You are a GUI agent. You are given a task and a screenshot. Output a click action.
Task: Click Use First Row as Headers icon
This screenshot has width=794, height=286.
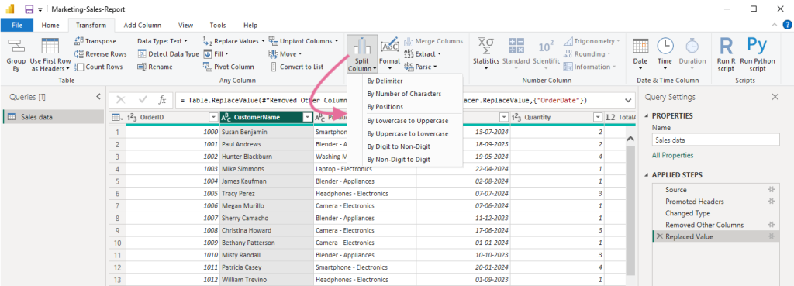(50, 47)
